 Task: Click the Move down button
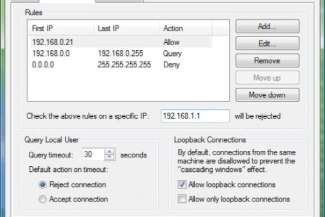coord(267,95)
